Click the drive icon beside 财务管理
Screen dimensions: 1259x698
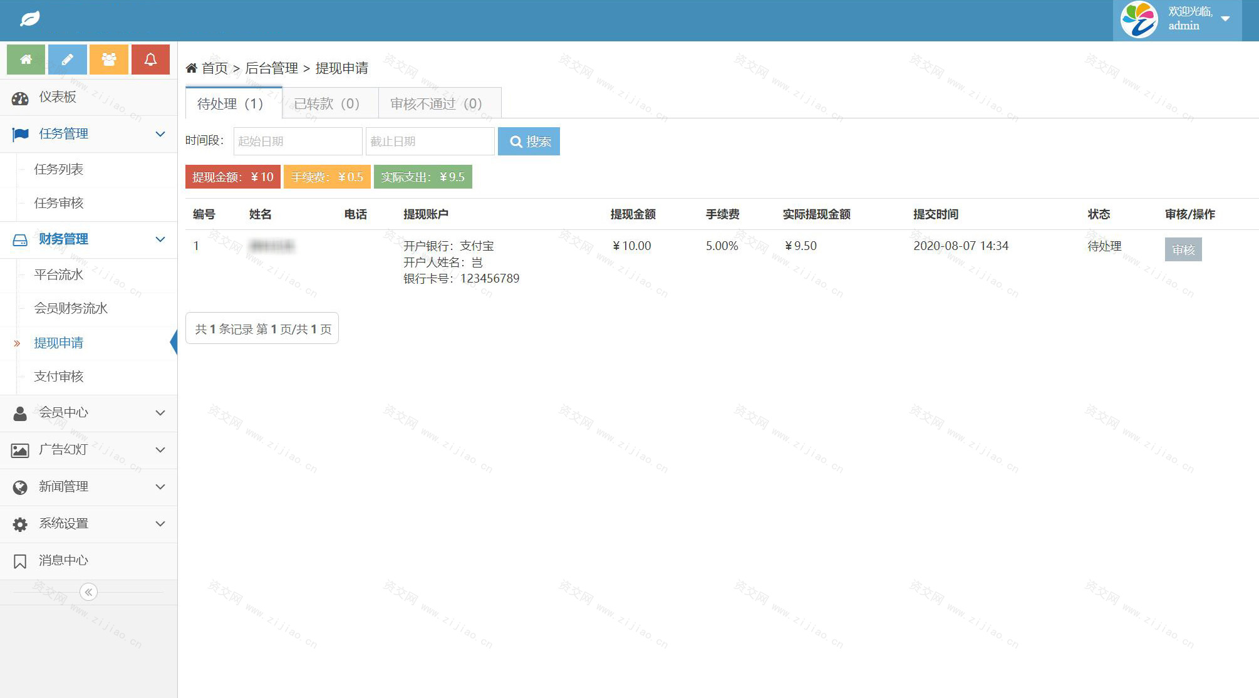(20, 240)
